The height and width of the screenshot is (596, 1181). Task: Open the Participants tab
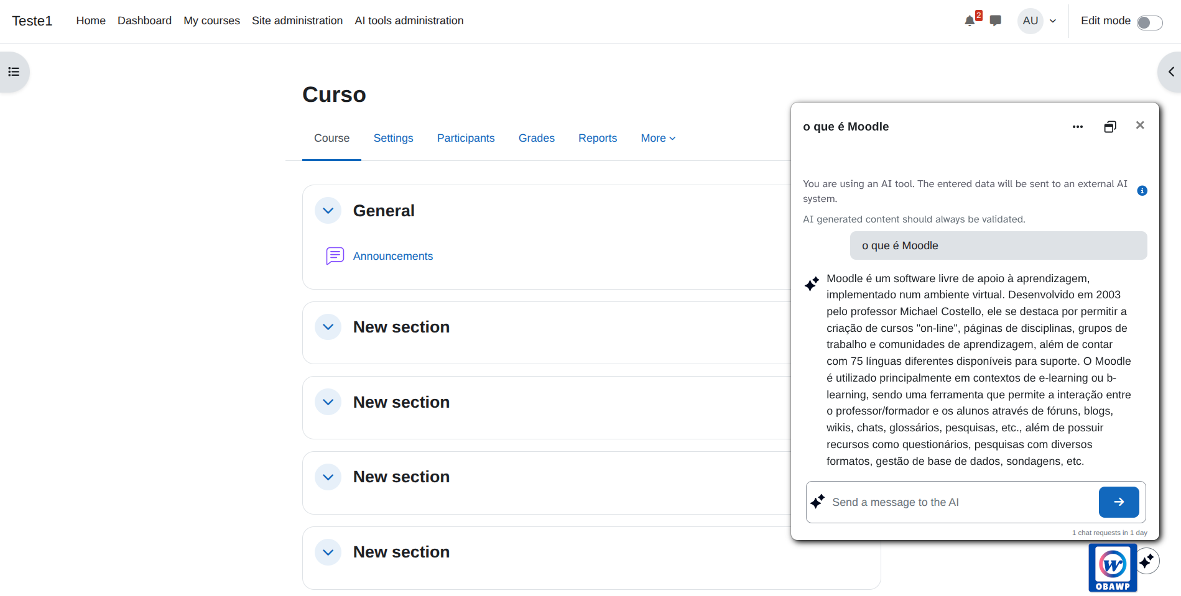[466, 138]
